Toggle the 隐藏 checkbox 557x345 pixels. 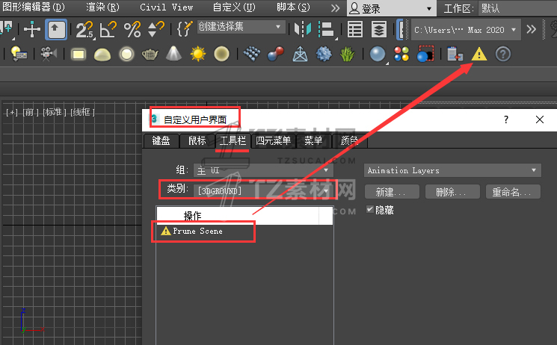[370, 209]
